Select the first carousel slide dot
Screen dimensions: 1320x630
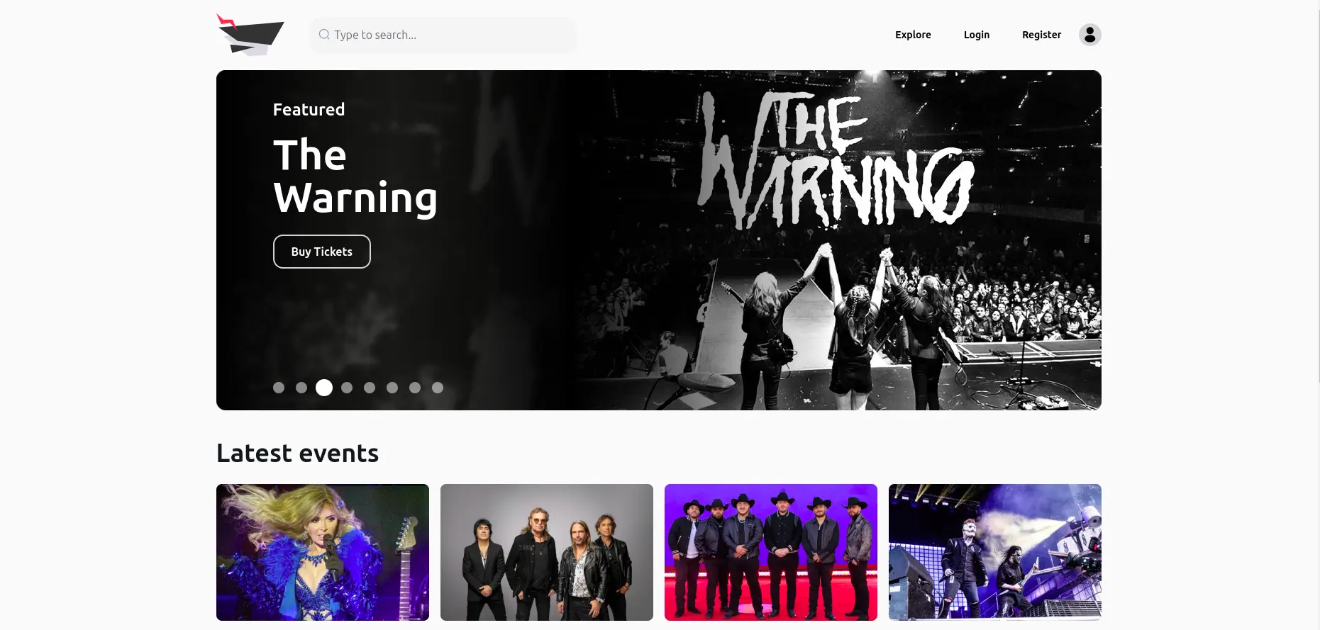[x=279, y=388]
